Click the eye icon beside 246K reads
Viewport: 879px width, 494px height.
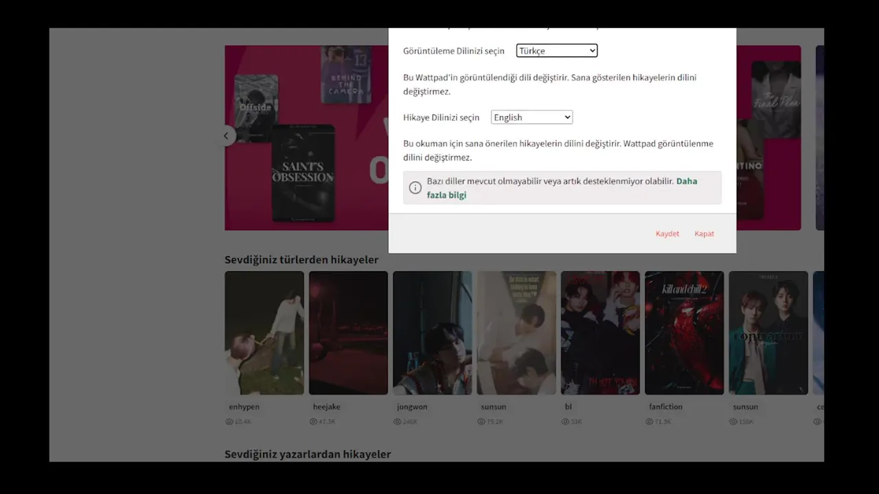[x=398, y=422]
